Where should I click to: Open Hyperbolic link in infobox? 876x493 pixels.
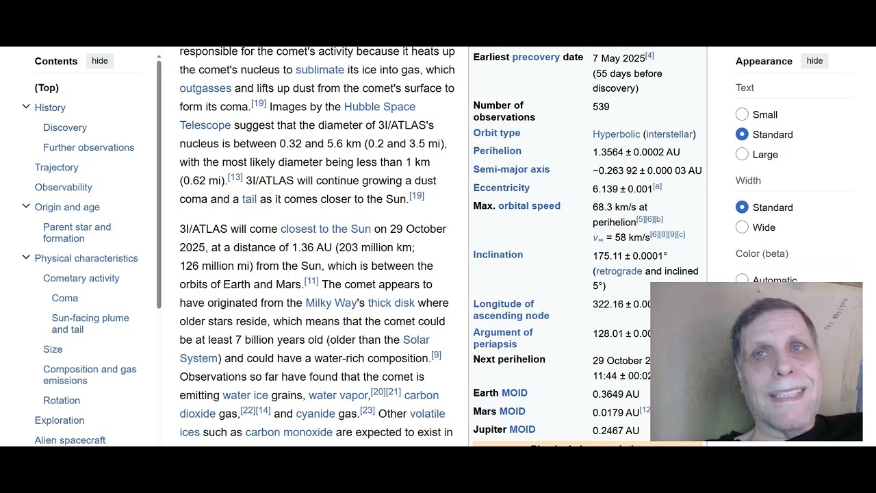click(617, 134)
